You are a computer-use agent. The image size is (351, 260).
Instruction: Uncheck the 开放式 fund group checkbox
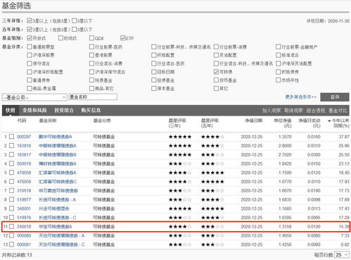(x=30, y=38)
